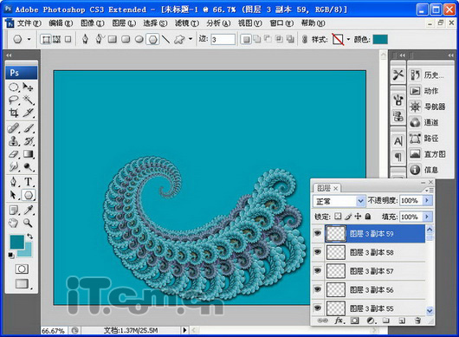The width and height of the screenshot is (459, 337).
Task: Switch to the 图层 panel tab
Action: [324, 188]
